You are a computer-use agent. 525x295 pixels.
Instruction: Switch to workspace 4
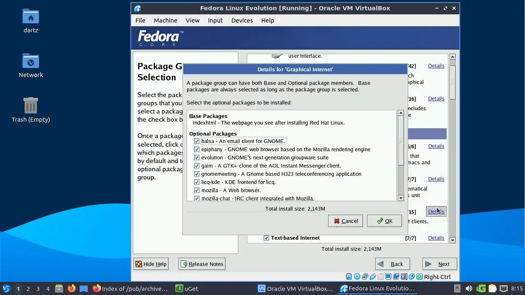point(48,288)
